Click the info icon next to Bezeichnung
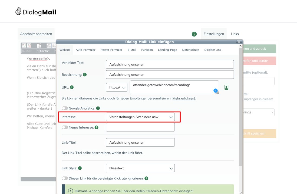The height and width of the screenshot is (194, 297). (85, 75)
